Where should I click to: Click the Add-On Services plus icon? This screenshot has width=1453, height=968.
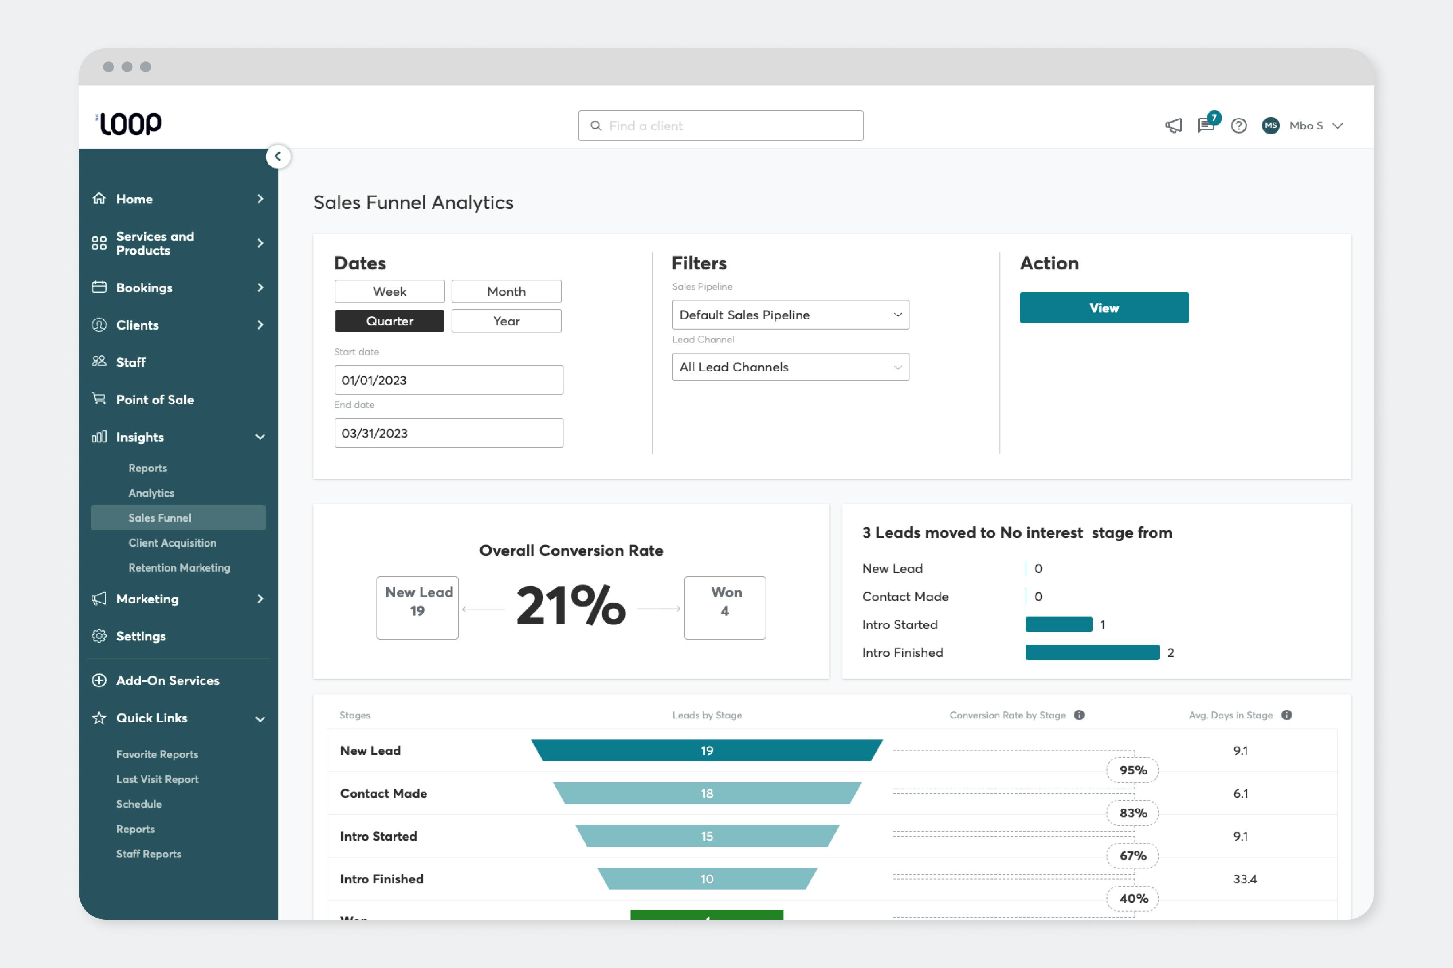(99, 680)
